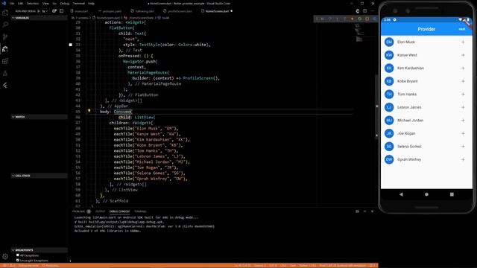Click the green Restart debug icon

click(x=359, y=19)
